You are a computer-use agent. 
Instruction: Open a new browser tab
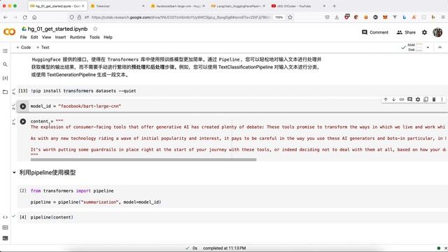335,6
